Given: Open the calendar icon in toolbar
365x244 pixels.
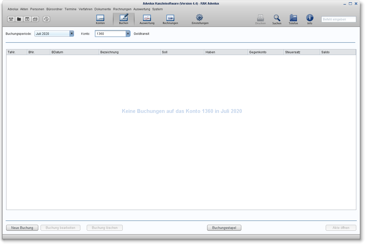Looking at the screenshot, I should point(27,19).
